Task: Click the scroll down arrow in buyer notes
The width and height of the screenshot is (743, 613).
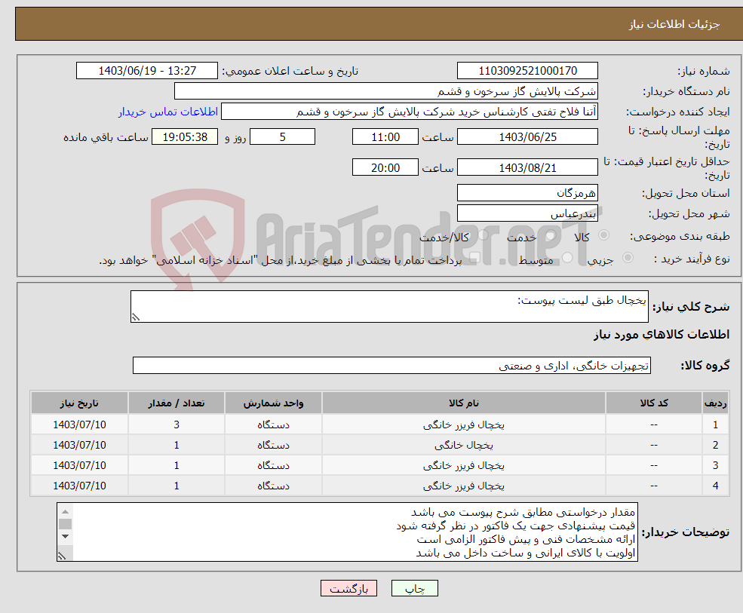Action: pyautogui.click(x=66, y=536)
